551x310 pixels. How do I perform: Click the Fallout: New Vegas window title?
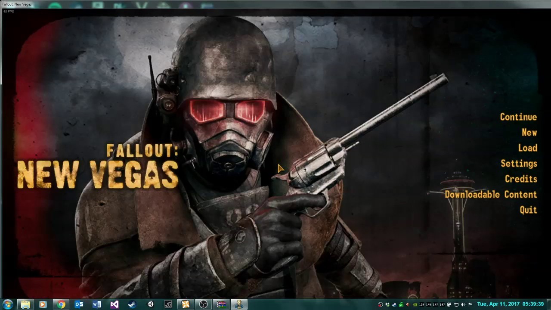point(17,4)
